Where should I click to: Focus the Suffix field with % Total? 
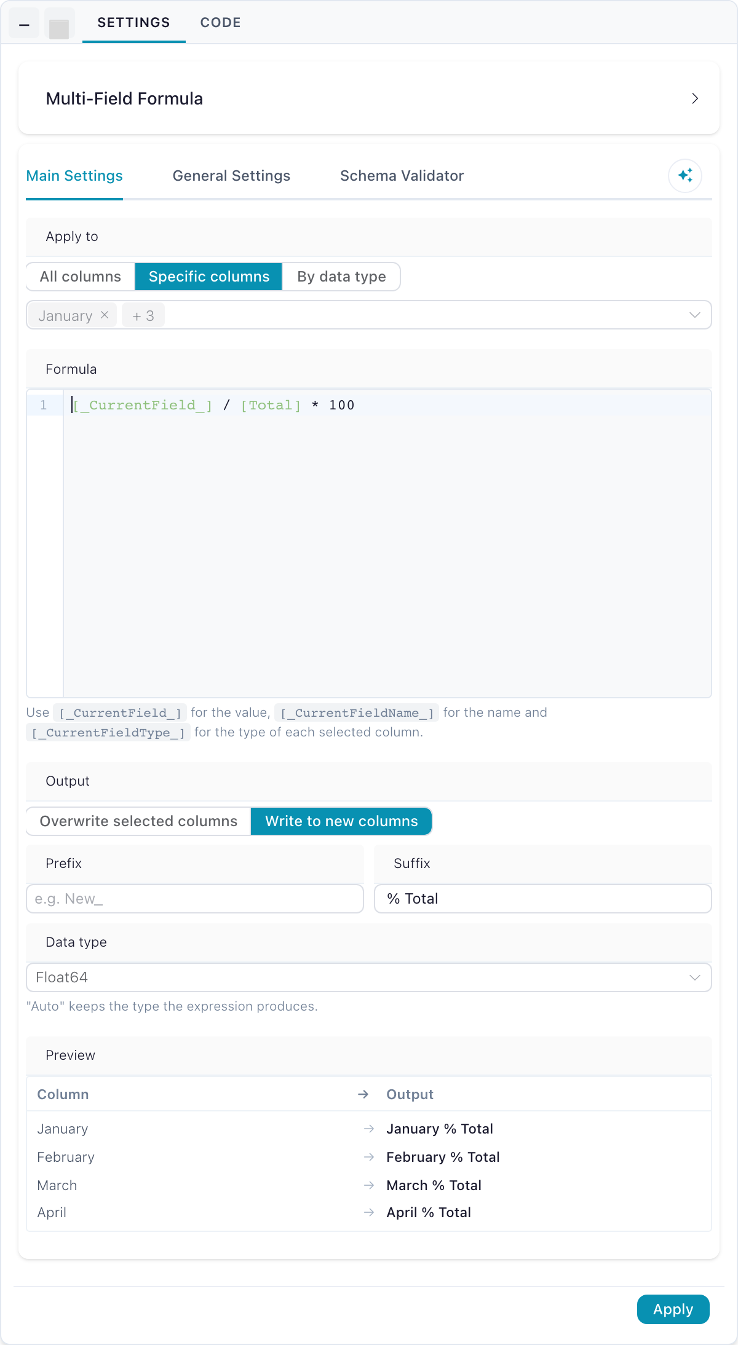543,899
